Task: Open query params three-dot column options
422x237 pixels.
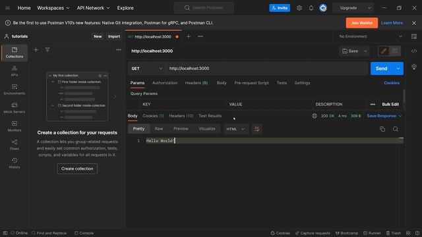Action: coord(373,104)
